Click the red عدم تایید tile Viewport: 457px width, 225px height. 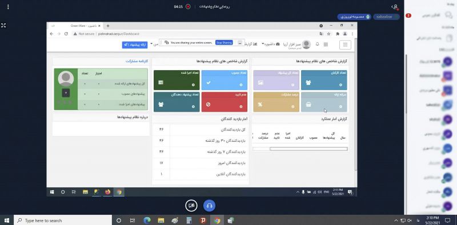coord(224,102)
